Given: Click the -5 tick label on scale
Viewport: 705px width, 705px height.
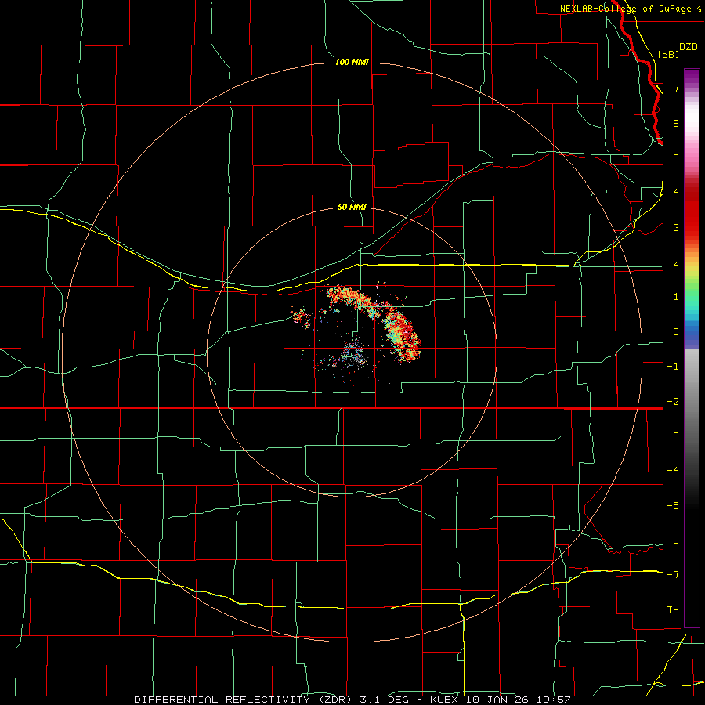Looking at the screenshot, I should click(x=673, y=506).
